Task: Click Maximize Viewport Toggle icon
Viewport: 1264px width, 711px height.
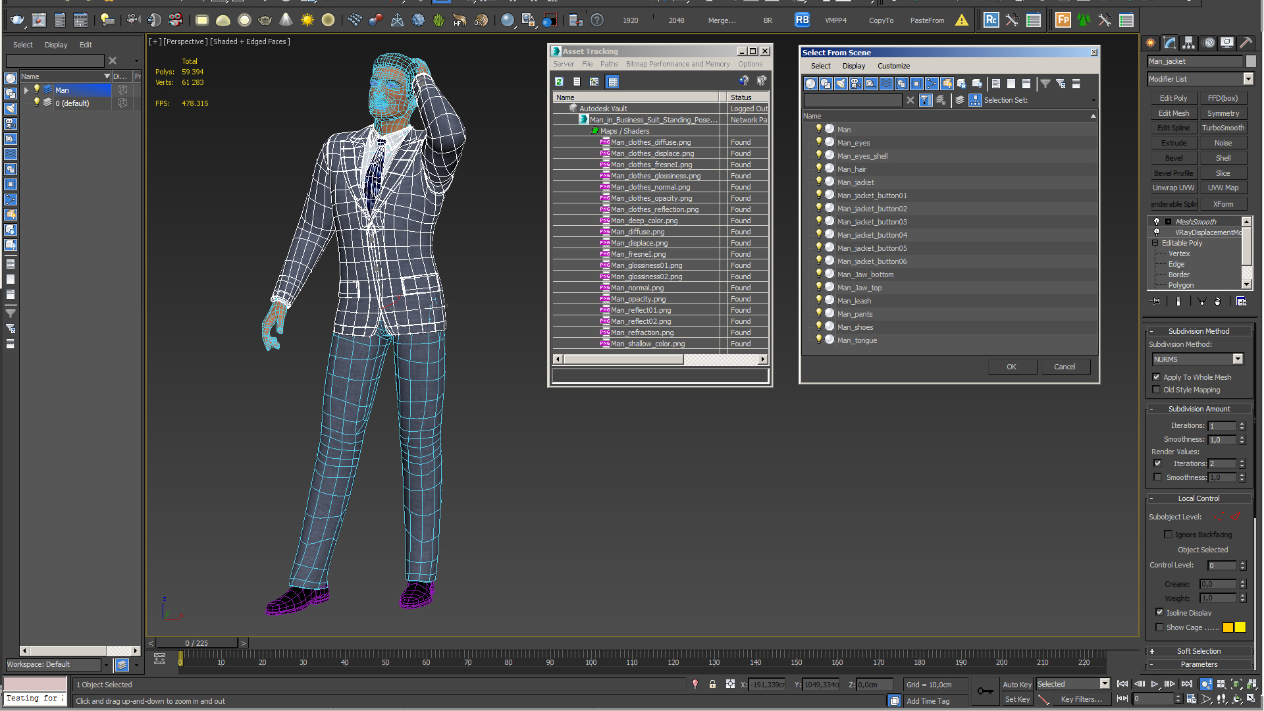Action: tap(1252, 699)
